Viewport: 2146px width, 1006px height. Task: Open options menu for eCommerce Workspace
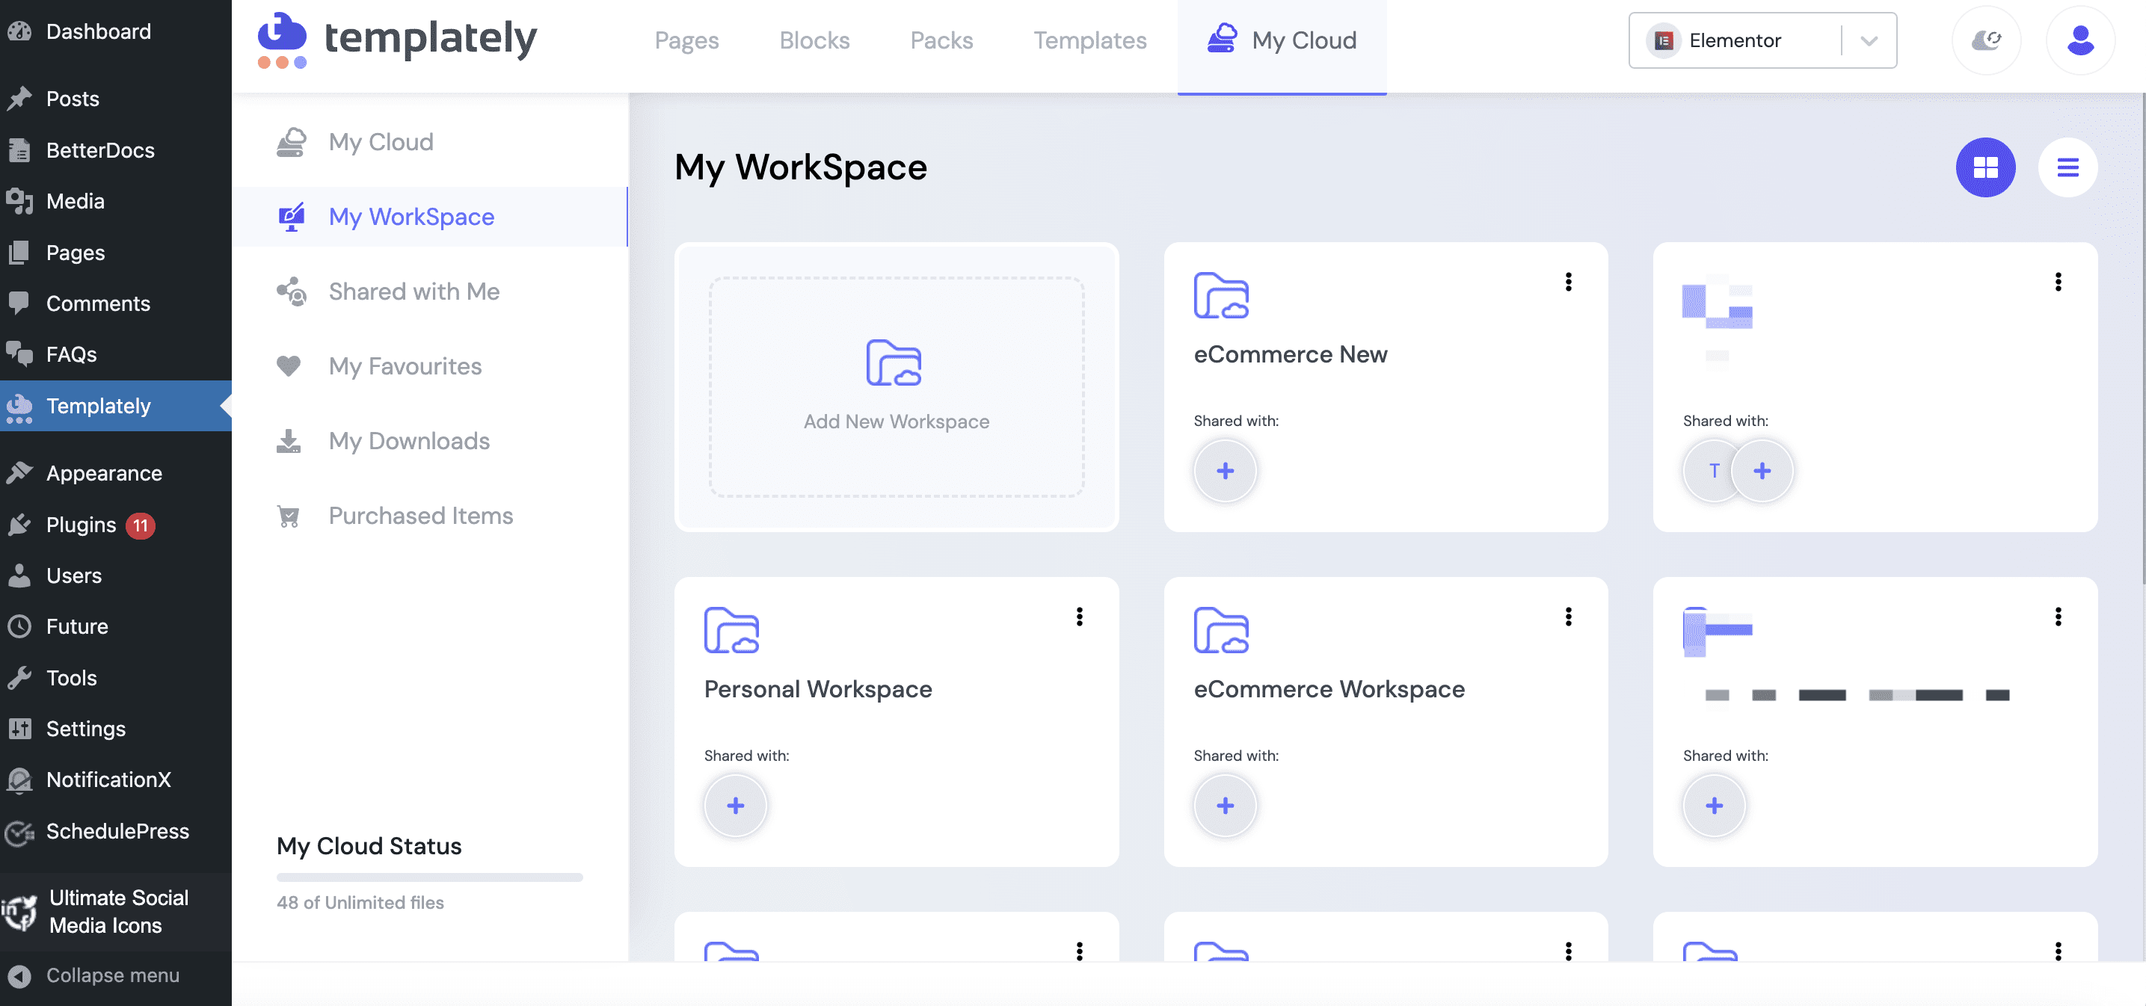point(1568,617)
